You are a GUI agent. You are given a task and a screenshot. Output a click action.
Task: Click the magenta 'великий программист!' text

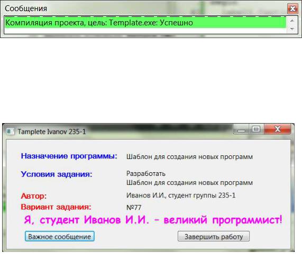[x=223, y=220]
